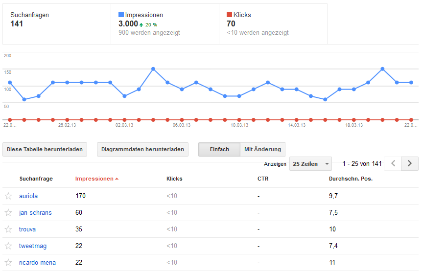This screenshot has width=423, height=273.
Task: Switch to Mit Änderung view
Action: pyautogui.click(x=262, y=149)
